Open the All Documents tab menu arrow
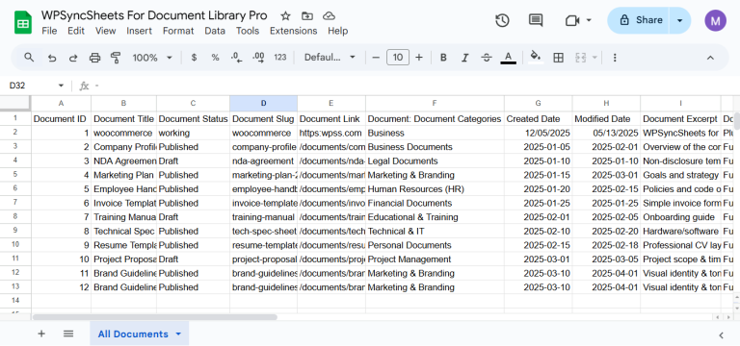Screen dimensions: 740x346 (178, 334)
